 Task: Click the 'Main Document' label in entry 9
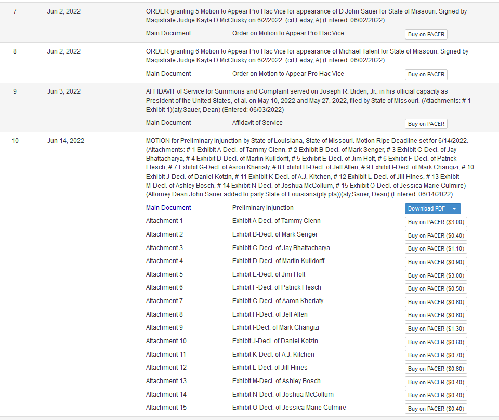click(x=168, y=123)
